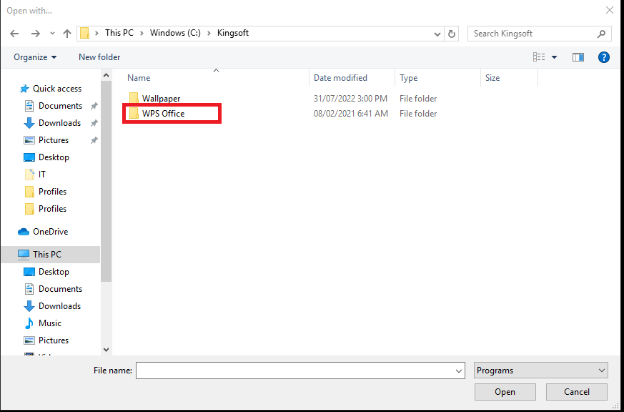The width and height of the screenshot is (624, 412).
Task: Toggle the preview pane
Action: (578, 57)
